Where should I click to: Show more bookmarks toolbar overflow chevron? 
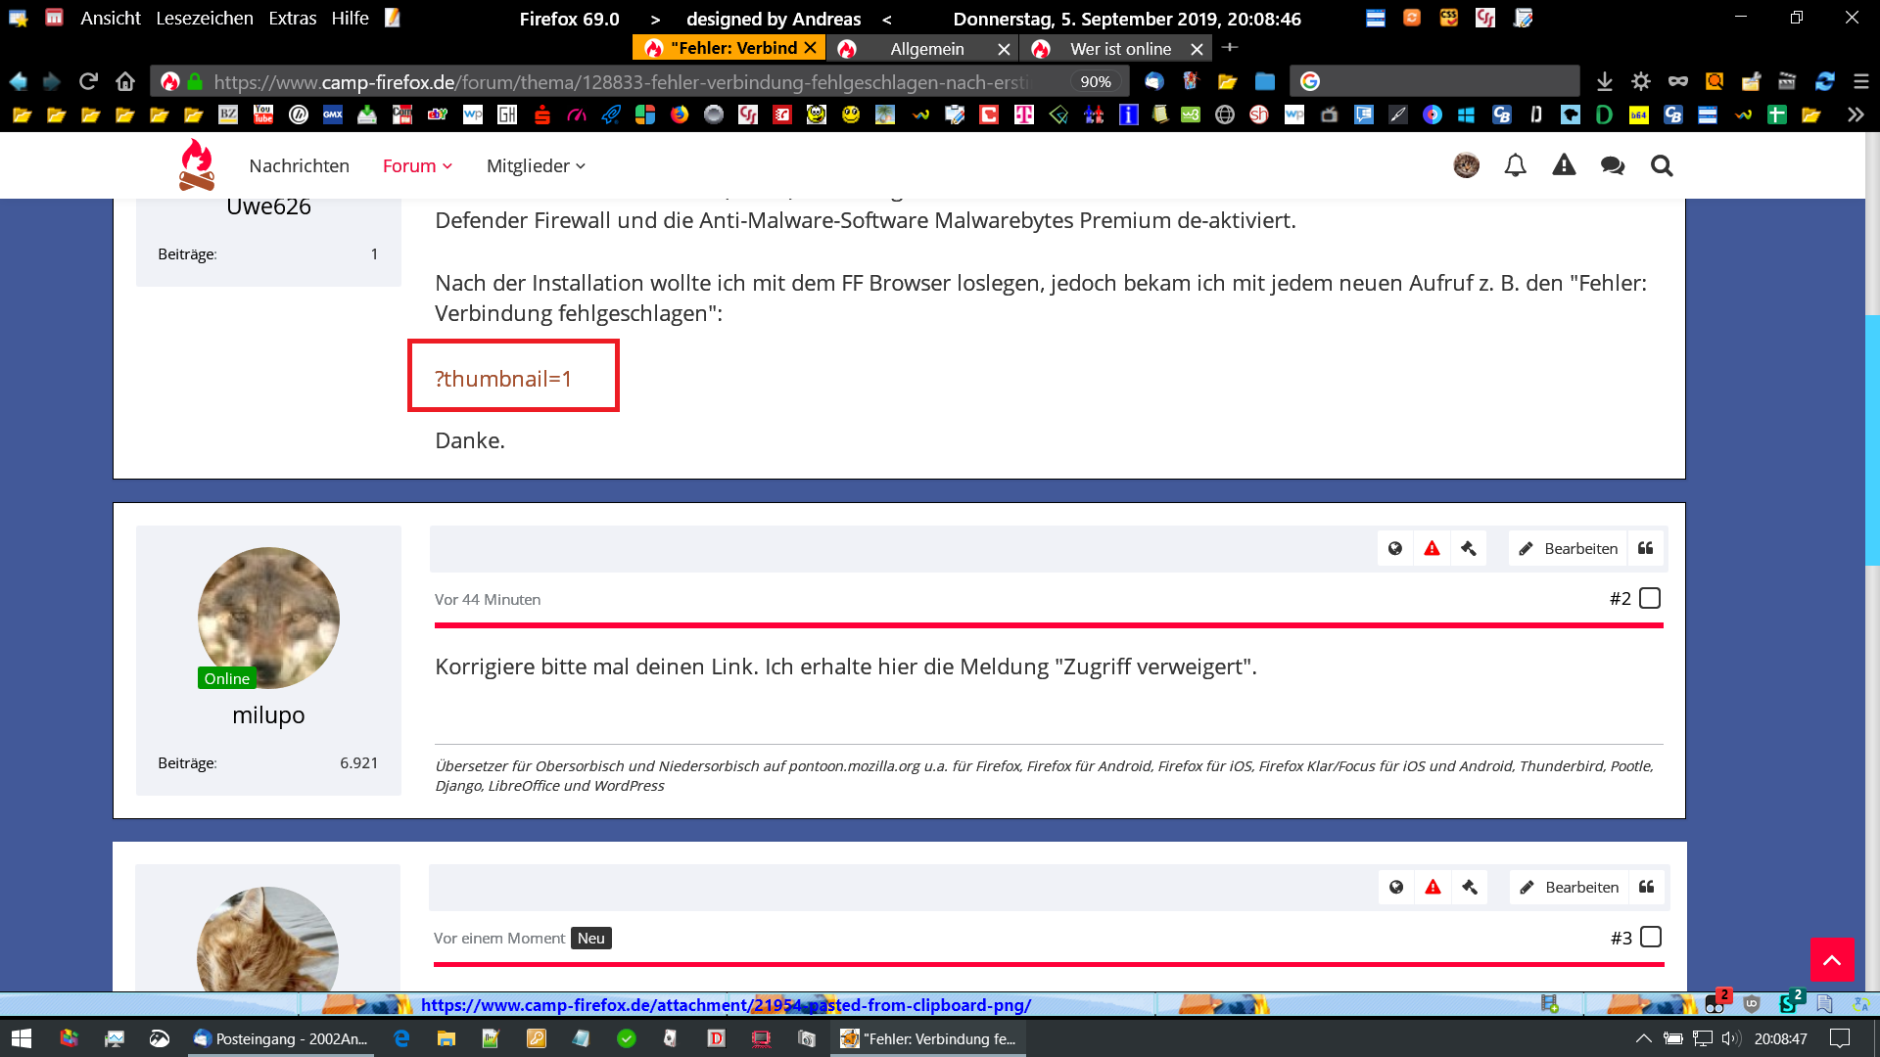[1856, 115]
